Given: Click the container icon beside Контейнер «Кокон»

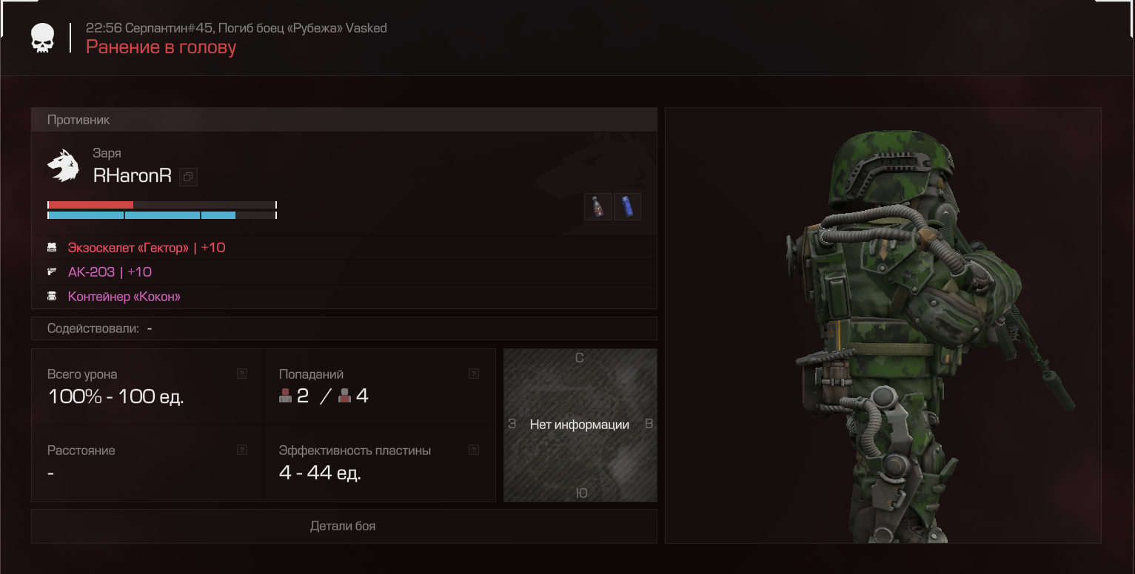Looking at the screenshot, I should (52, 297).
